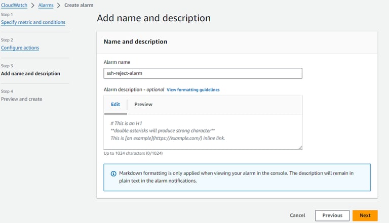
Task: Select Add name and description step
Action: pos(30,74)
